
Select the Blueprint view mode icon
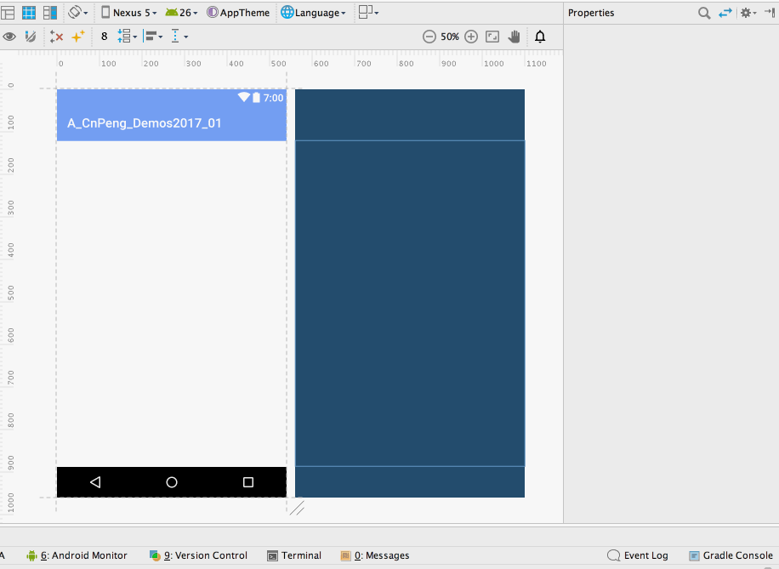[x=29, y=13]
